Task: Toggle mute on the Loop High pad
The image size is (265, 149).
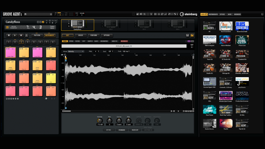Action: pos(7,49)
